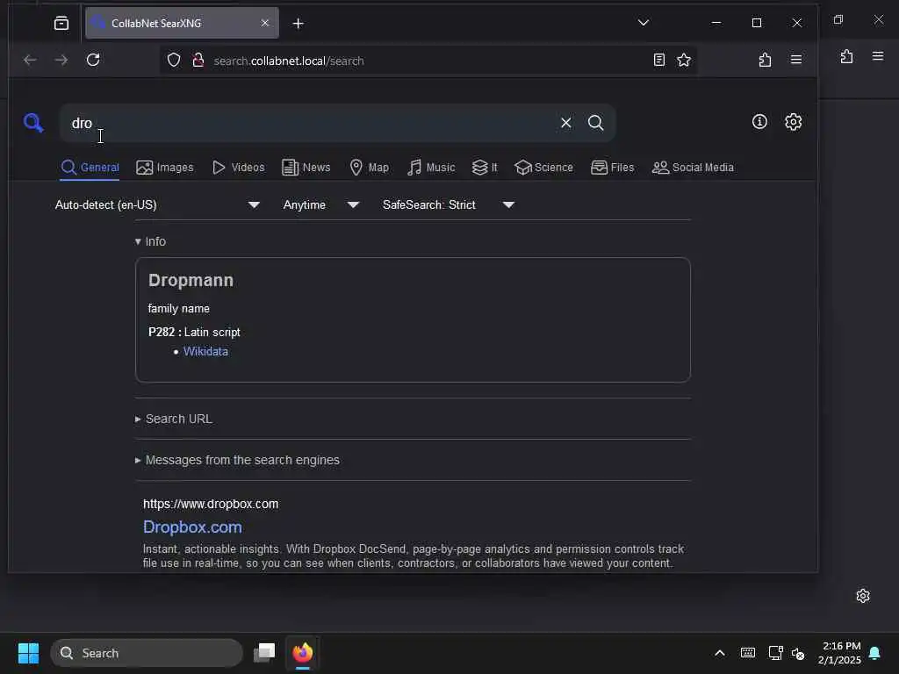Open the clock and date 2:16 PM
The image size is (899, 674).
pyautogui.click(x=840, y=653)
